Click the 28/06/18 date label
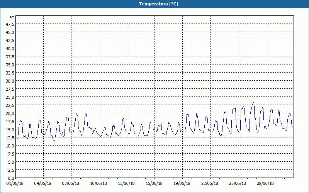309x193 pixels. coord(265,184)
